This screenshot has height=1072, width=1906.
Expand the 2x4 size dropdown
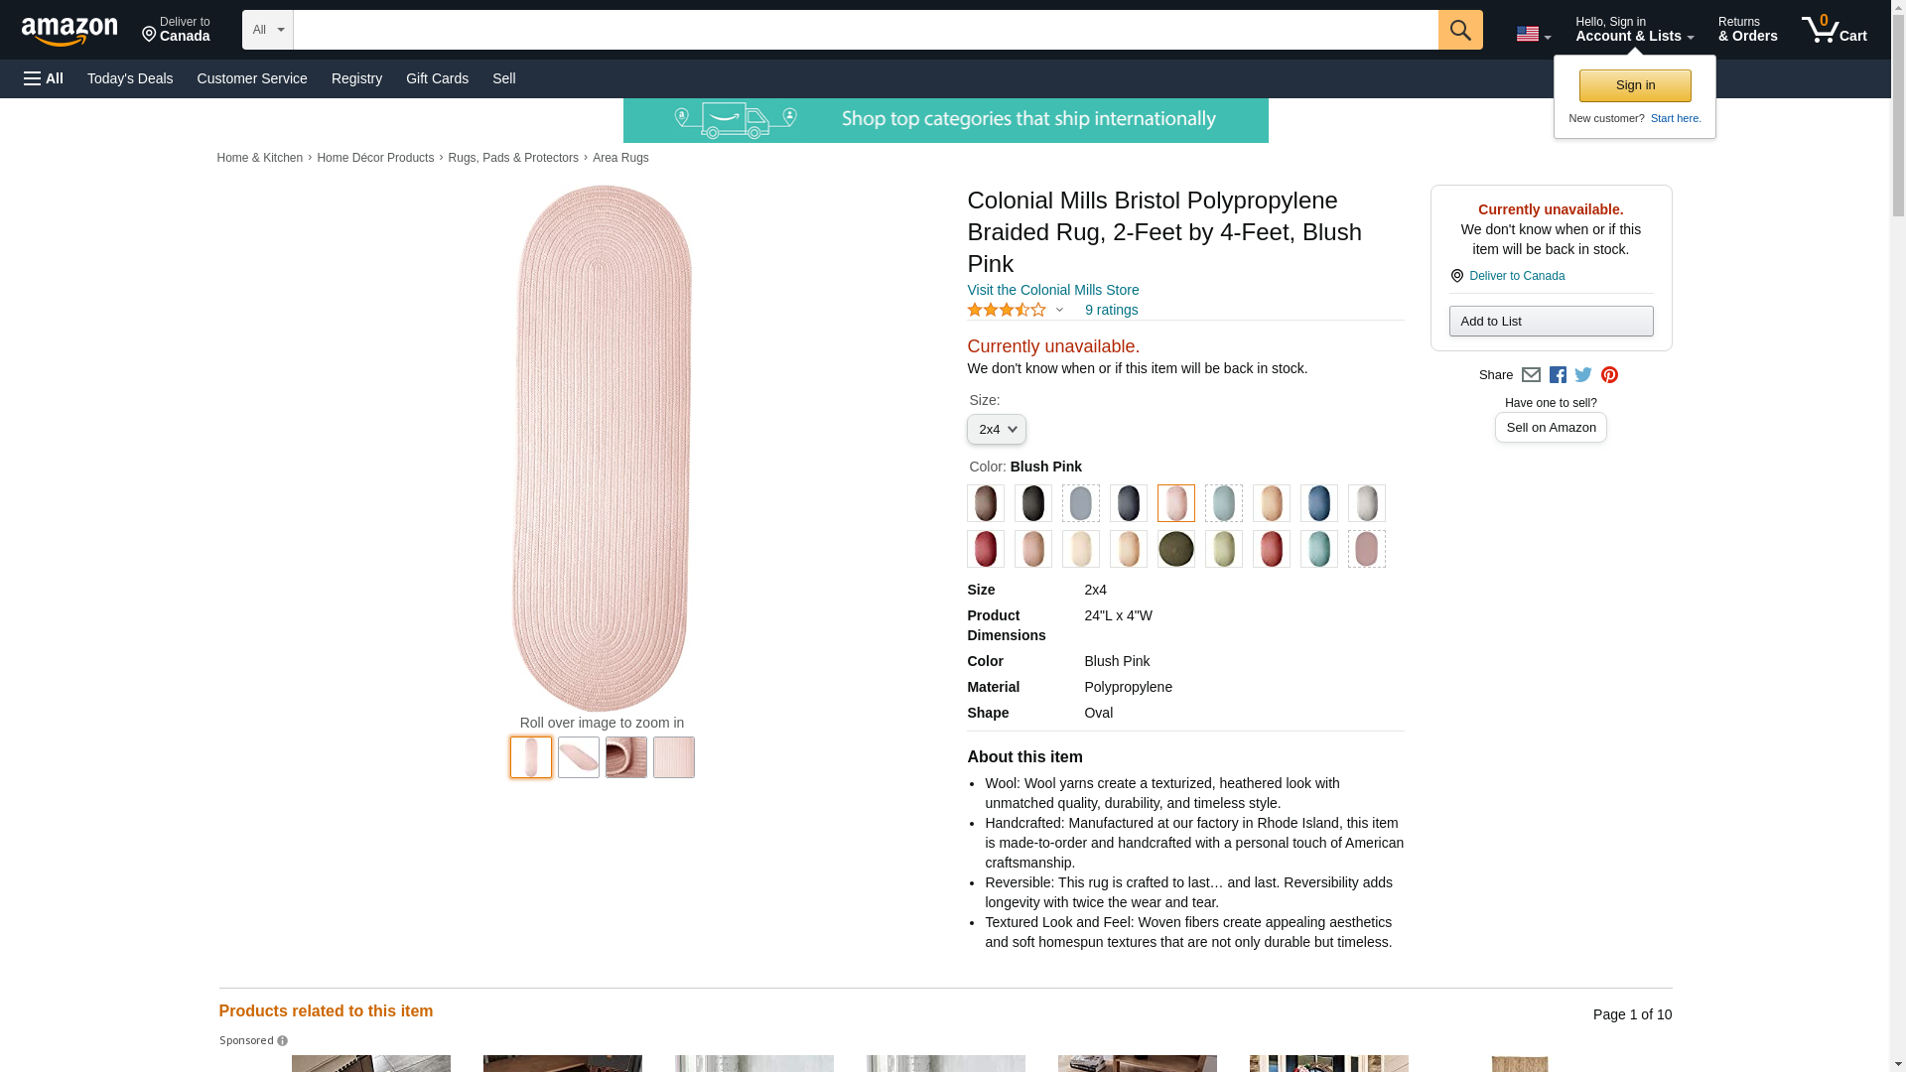coord(996,430)
